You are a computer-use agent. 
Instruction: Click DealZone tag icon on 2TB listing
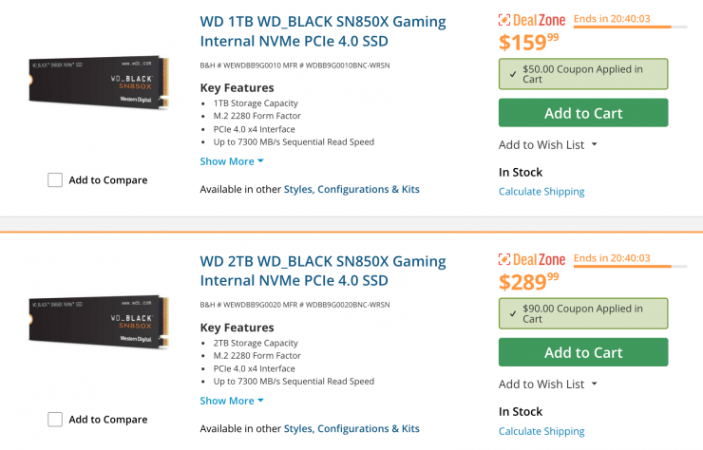[x=506, y=260]
